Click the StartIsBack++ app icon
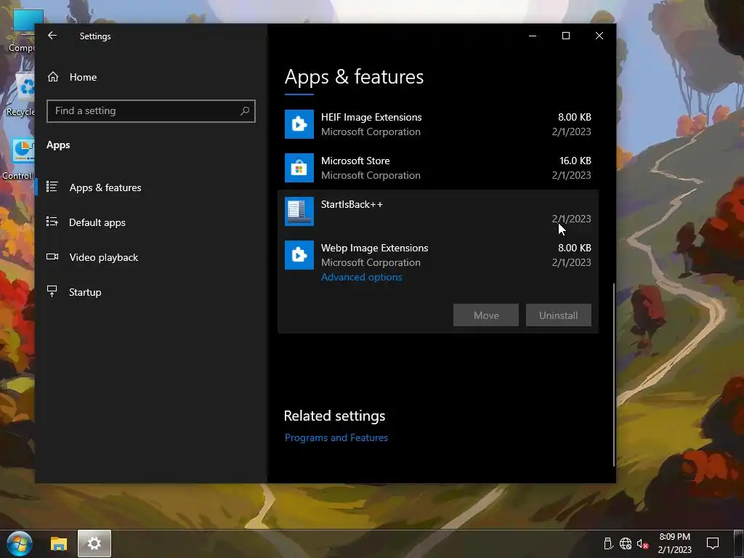Image resolution: width=744 pixels, height=558 pixels. click(299, 211)
